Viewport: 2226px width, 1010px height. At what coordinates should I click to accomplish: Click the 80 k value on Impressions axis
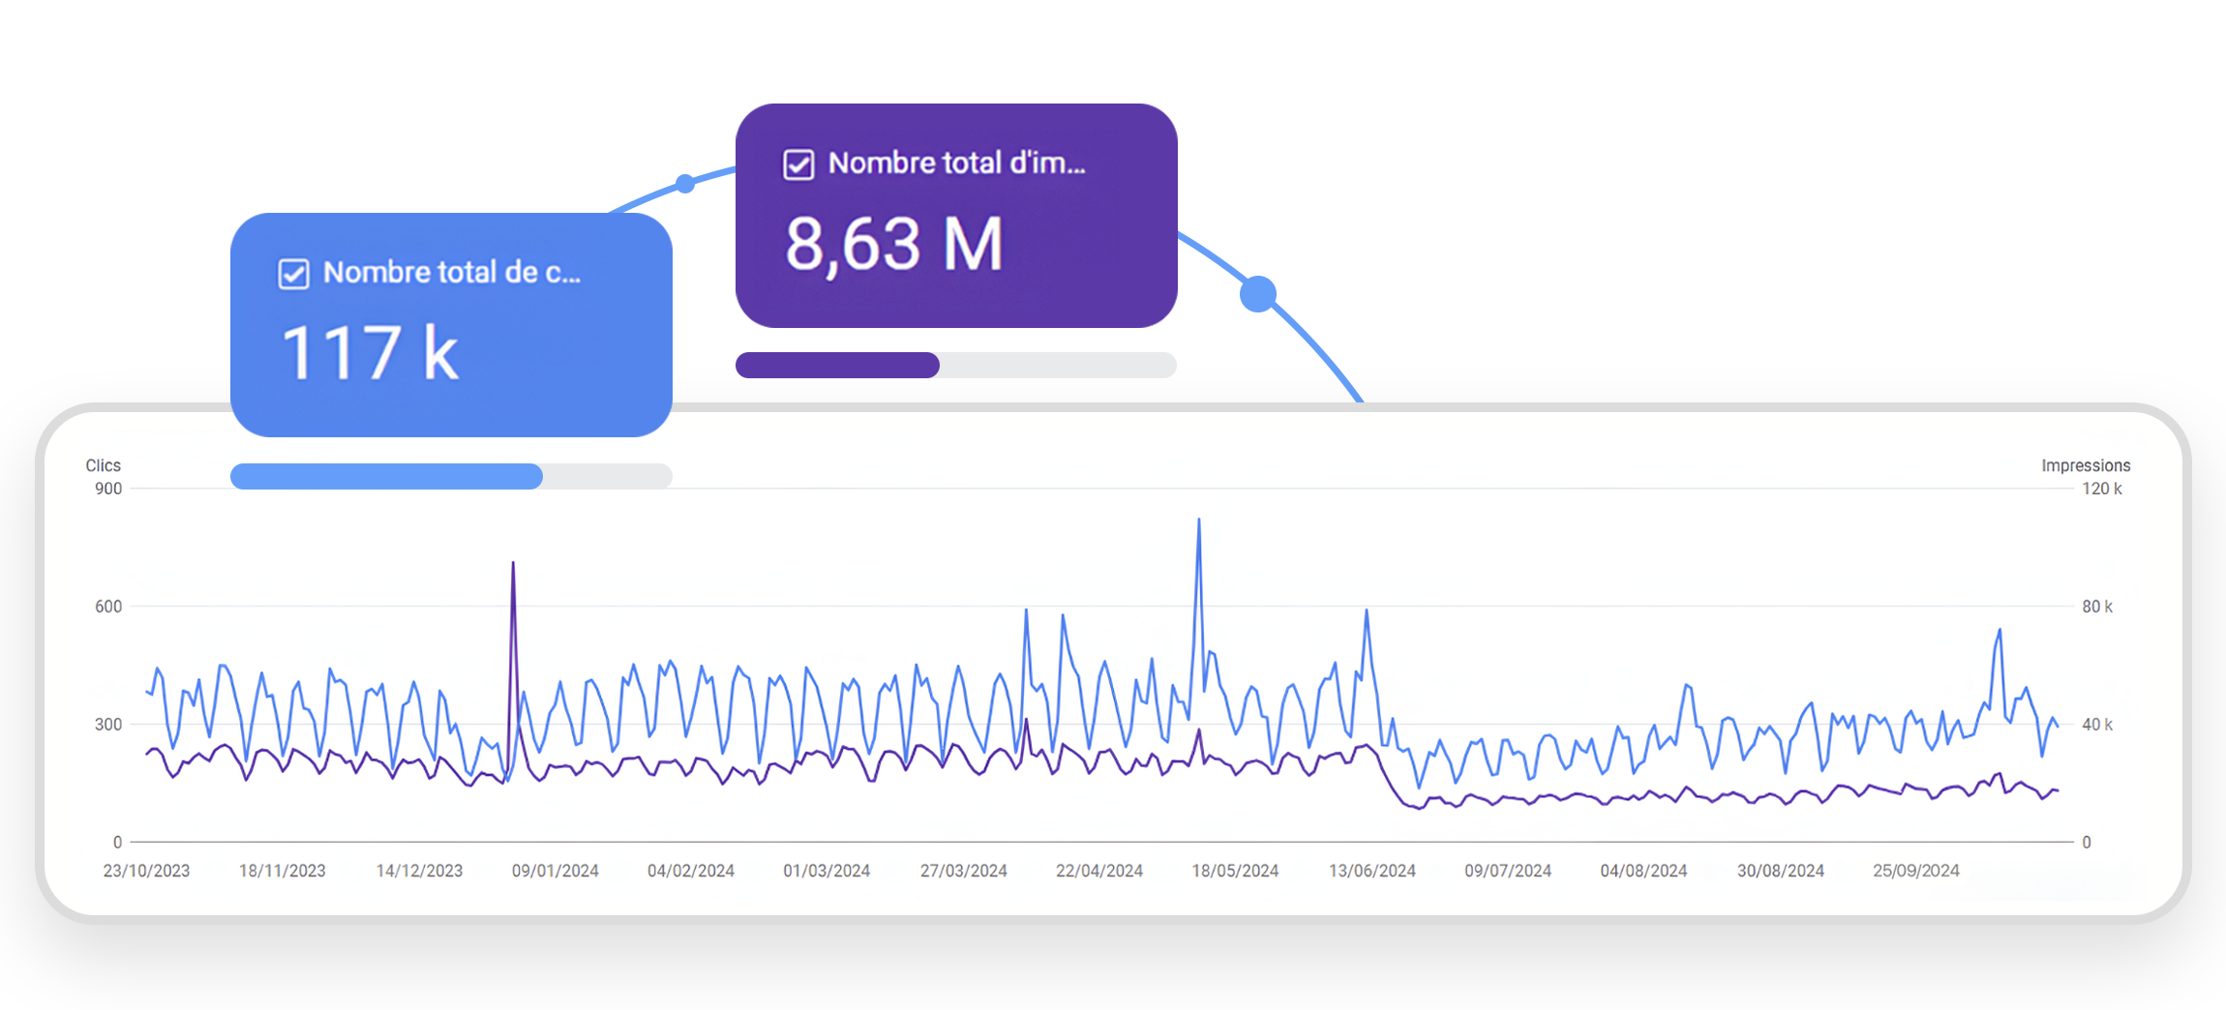click(2097, 607)
